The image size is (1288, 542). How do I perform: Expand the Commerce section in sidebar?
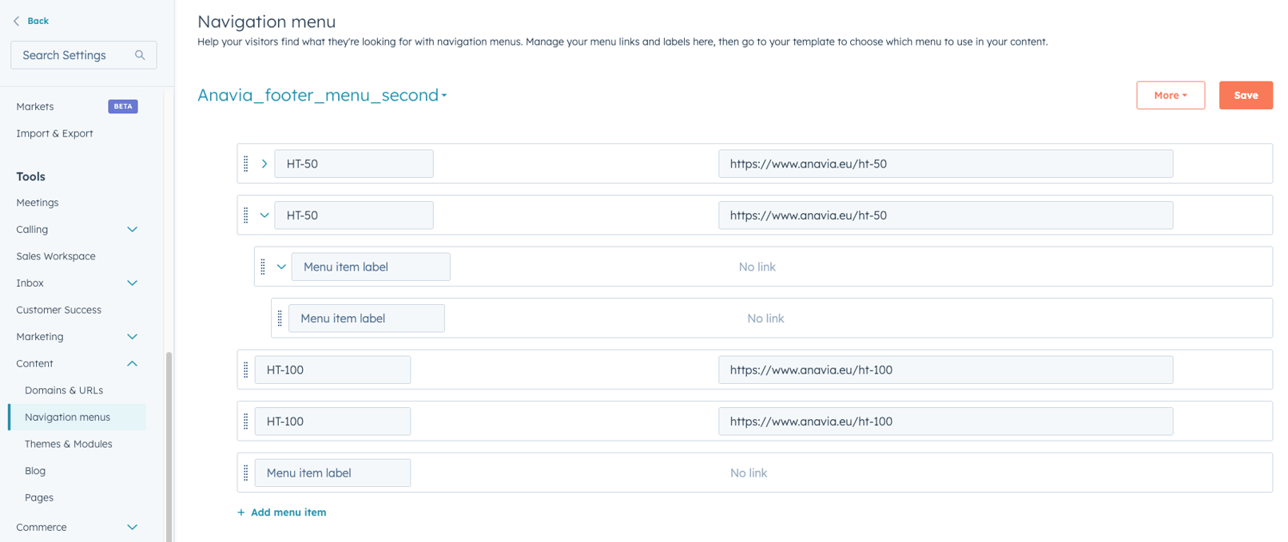tap(133, 528)
